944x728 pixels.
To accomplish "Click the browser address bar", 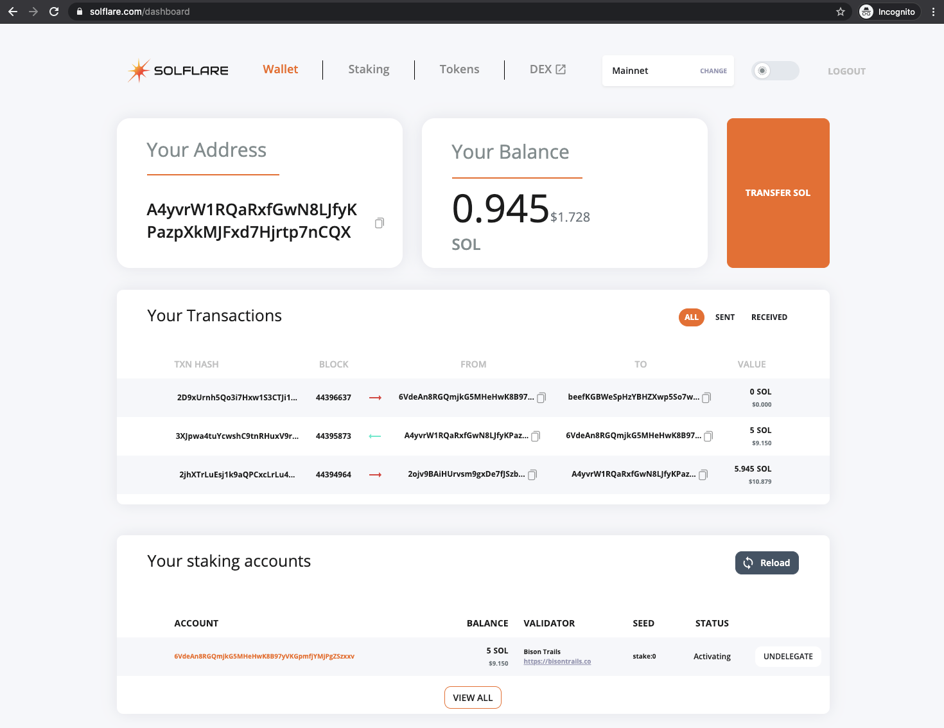I will click(450, 12).
